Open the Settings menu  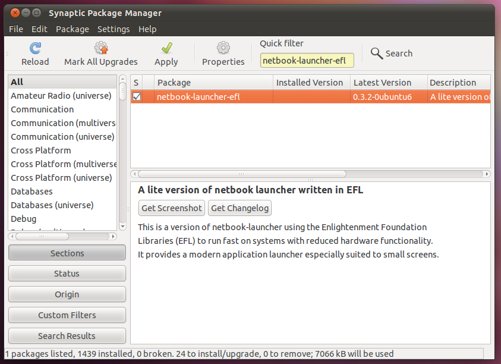point(114,29)
